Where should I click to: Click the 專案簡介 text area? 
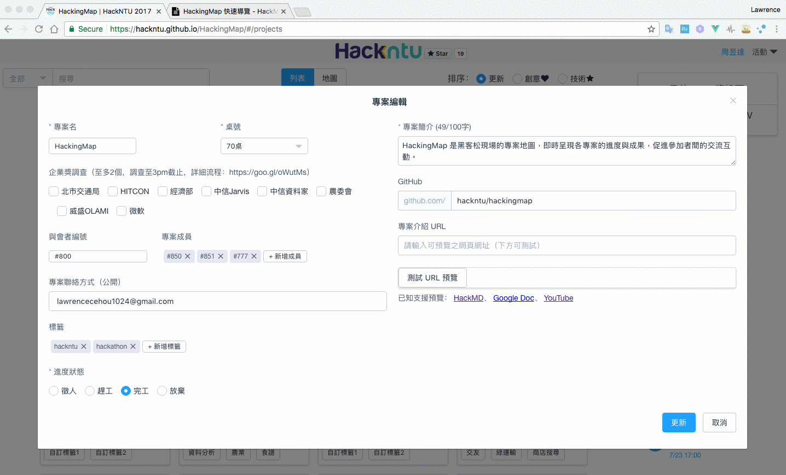click(x=567, y=151)
